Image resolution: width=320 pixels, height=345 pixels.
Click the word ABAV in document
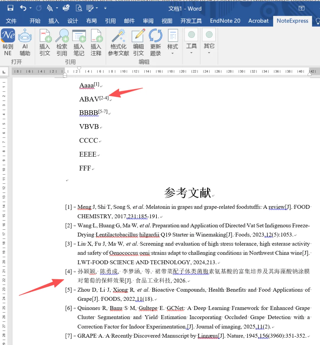click(x=89, y=99)
